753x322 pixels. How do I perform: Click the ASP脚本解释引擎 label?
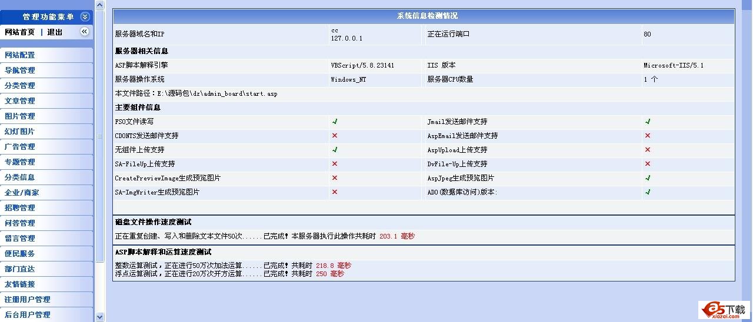pyautogui.click(x=141, y=65)
